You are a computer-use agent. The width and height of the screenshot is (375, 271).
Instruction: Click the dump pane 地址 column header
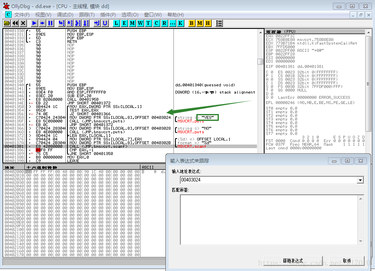[x=14, y=167]
